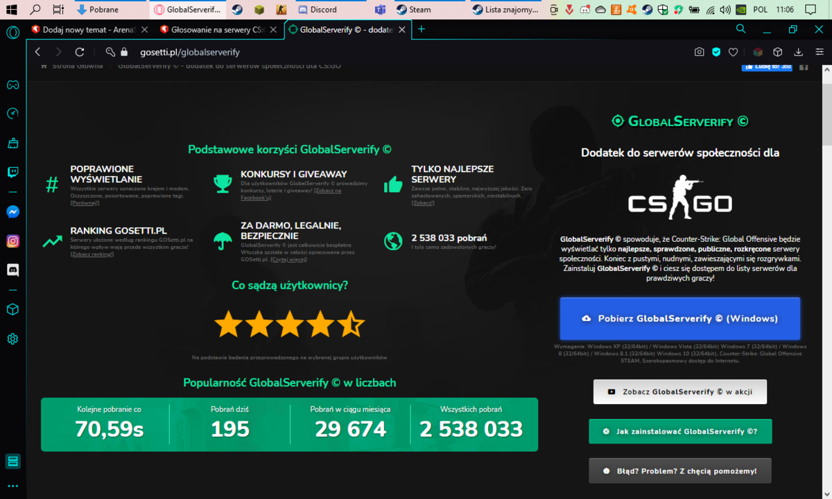Take a snapshot with the camera icon
Image resolution: width=832 pixels, height=499 pixels.
[700, 52]
